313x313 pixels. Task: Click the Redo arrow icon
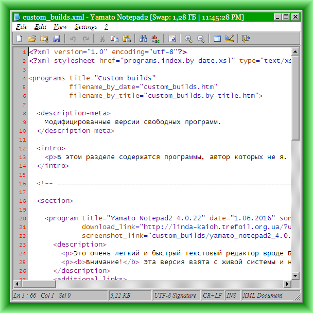pos(85,39)
